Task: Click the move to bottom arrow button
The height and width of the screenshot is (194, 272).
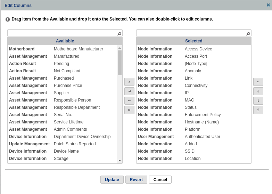Action: 258,110
